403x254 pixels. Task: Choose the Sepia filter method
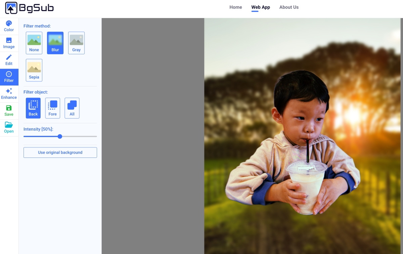34,70
